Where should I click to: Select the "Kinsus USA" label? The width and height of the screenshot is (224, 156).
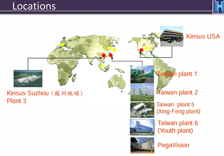click(x=203, y=36)
